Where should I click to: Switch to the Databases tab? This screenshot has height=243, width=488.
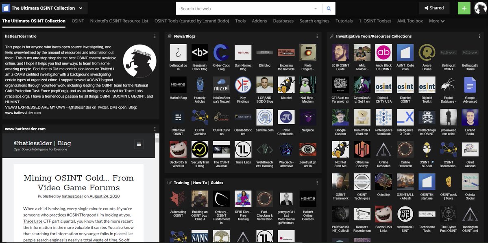tap(283, 21)
